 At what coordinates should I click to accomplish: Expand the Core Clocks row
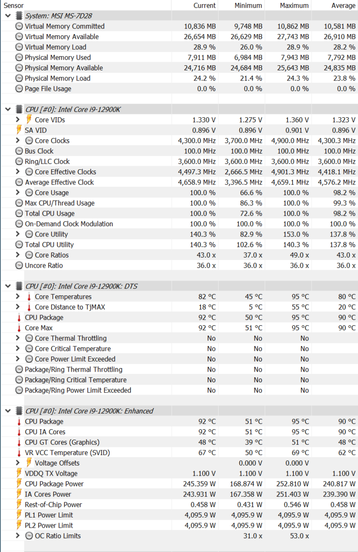coord(18,141)
